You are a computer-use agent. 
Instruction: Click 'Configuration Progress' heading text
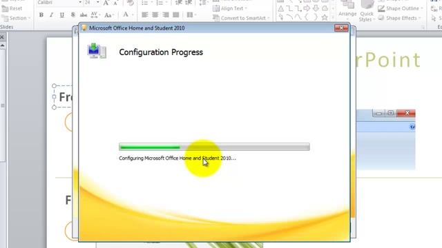(x=161, y=52)
